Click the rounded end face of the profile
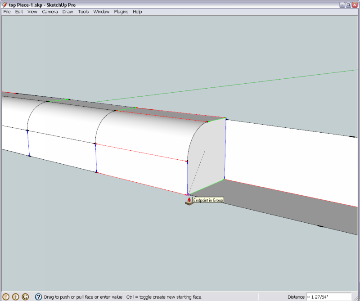The height and width of the screenshot is (301, 360). (x=207, y=153)
